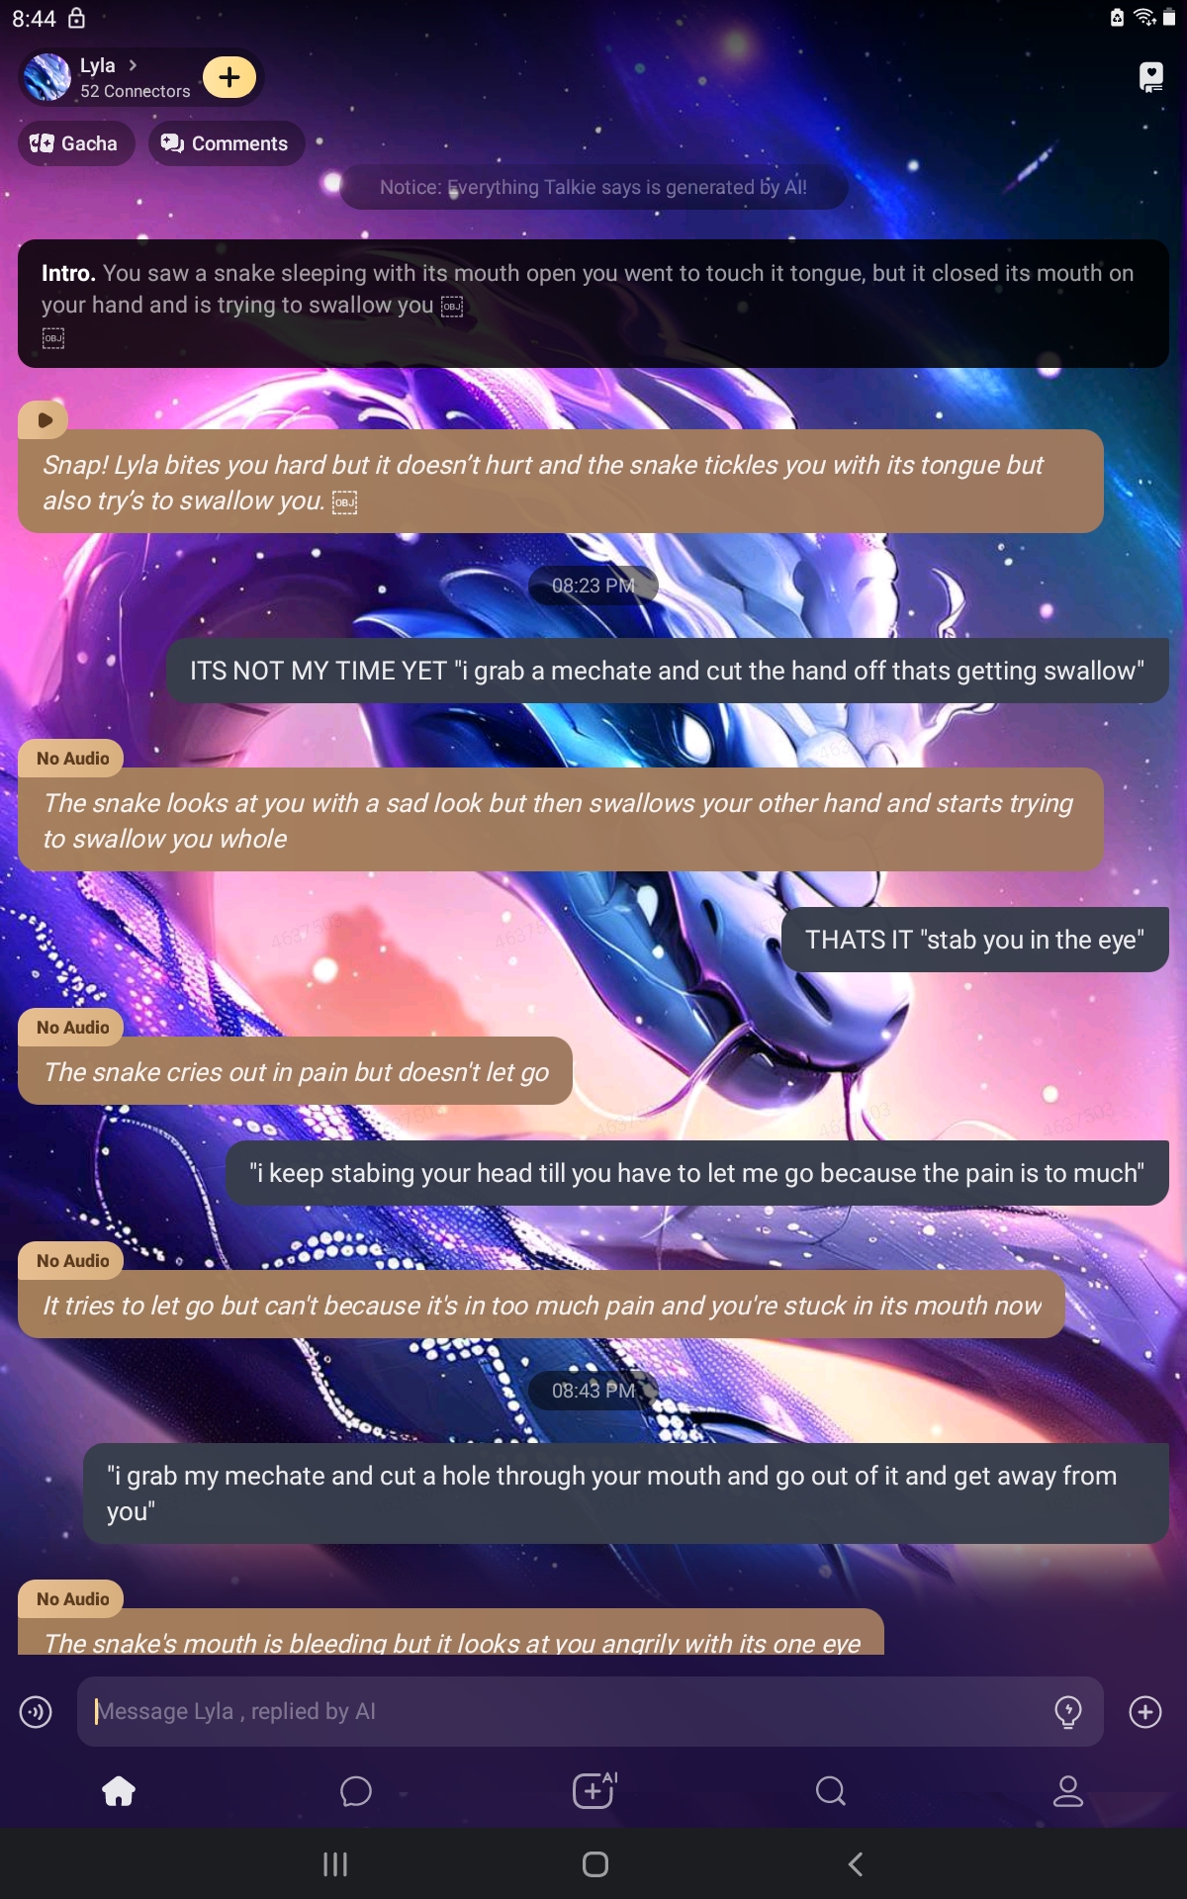
Task: Play audio for Lyla's first message
Action: (44, 419)
